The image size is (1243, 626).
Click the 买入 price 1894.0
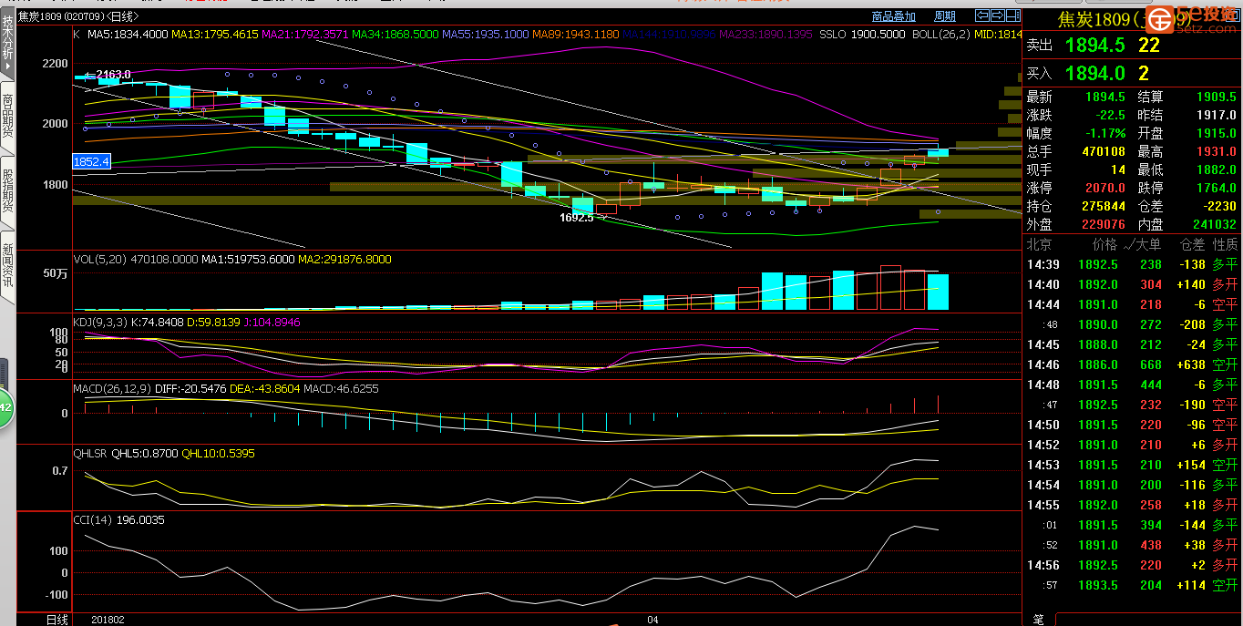[1094, 74]
